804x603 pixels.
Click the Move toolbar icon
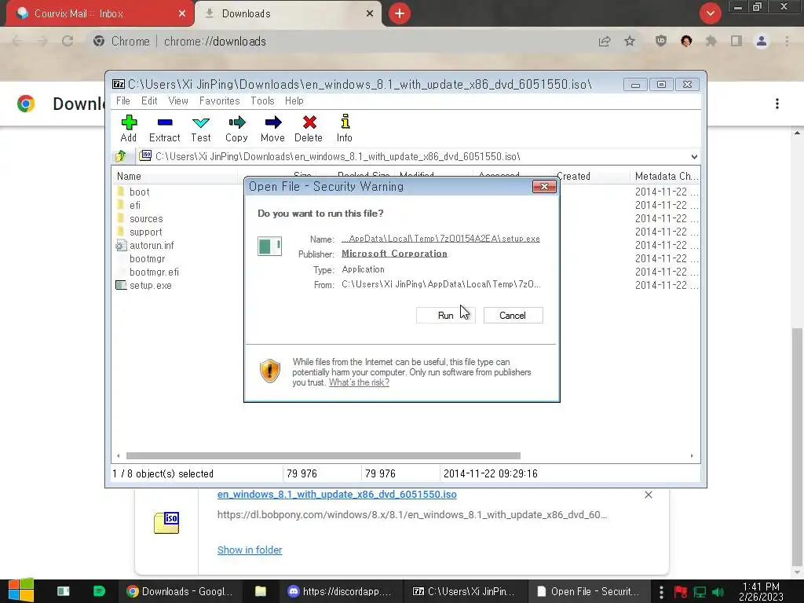coord(272,128)
